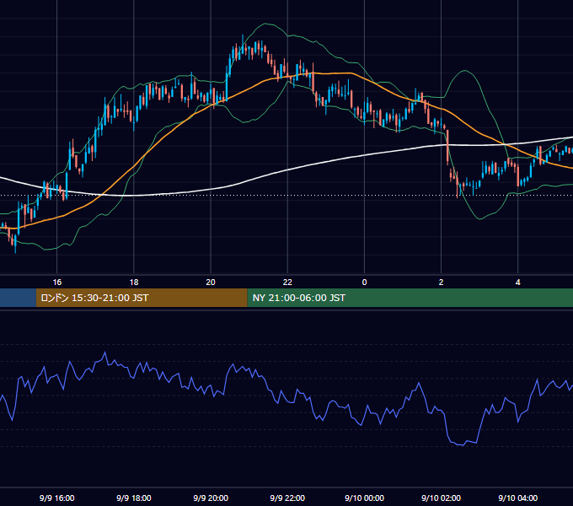
Task: Click the 20 hour label on price chart axis
Action: tap(211, 283)
